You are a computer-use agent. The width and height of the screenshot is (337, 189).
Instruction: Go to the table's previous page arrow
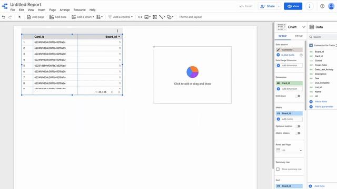[112, 92]
